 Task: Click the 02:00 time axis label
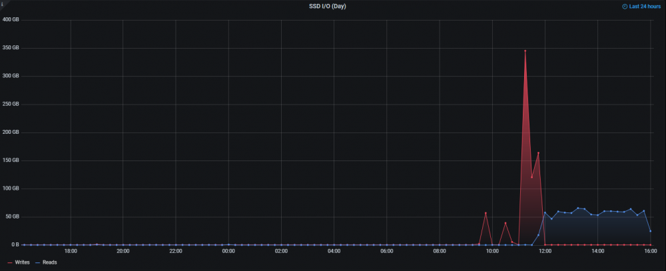[x=281, y=252]
